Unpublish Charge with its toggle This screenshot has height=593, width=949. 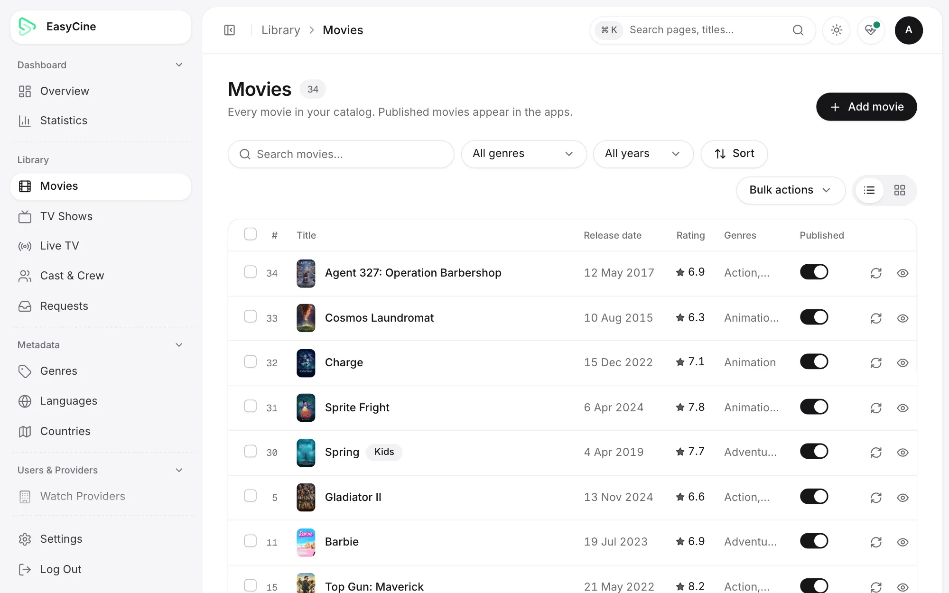[x=814, y=361]
